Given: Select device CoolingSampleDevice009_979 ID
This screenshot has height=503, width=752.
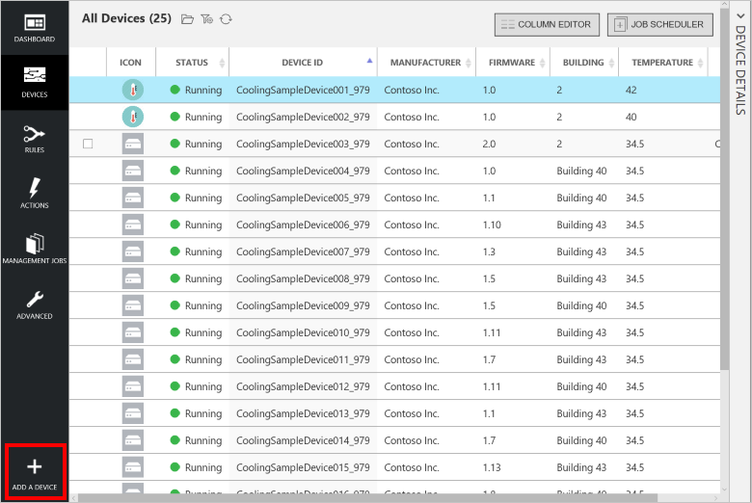Looking at the screenshot, I should pyautogui.click(x=303, y=305).
